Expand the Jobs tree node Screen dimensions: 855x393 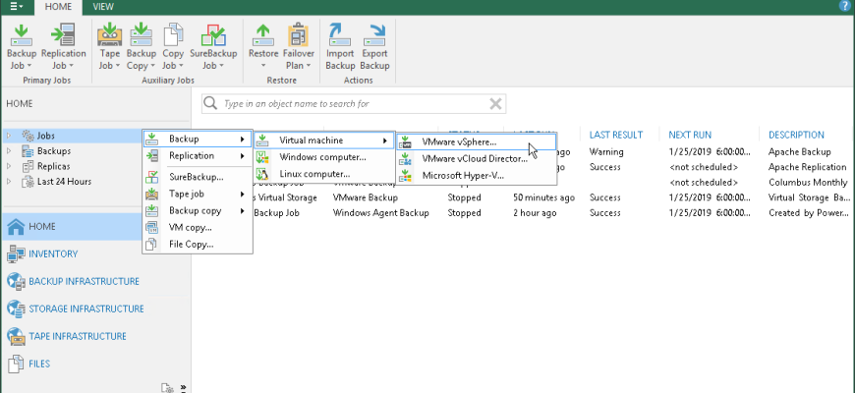(x=10, y=135)
